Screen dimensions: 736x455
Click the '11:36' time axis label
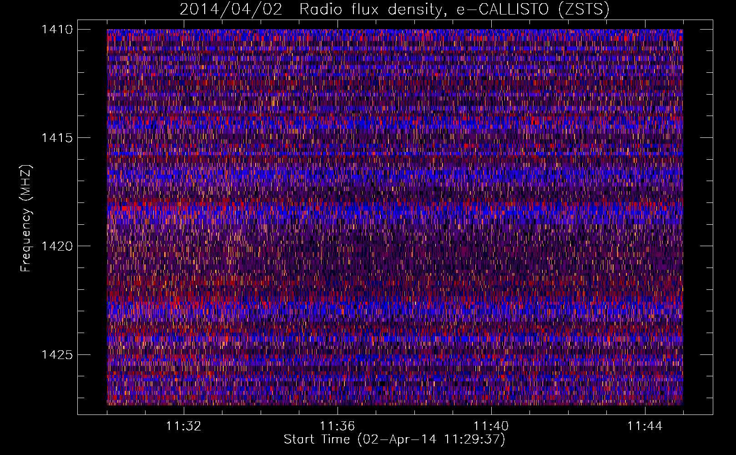(x=337, y=426)
